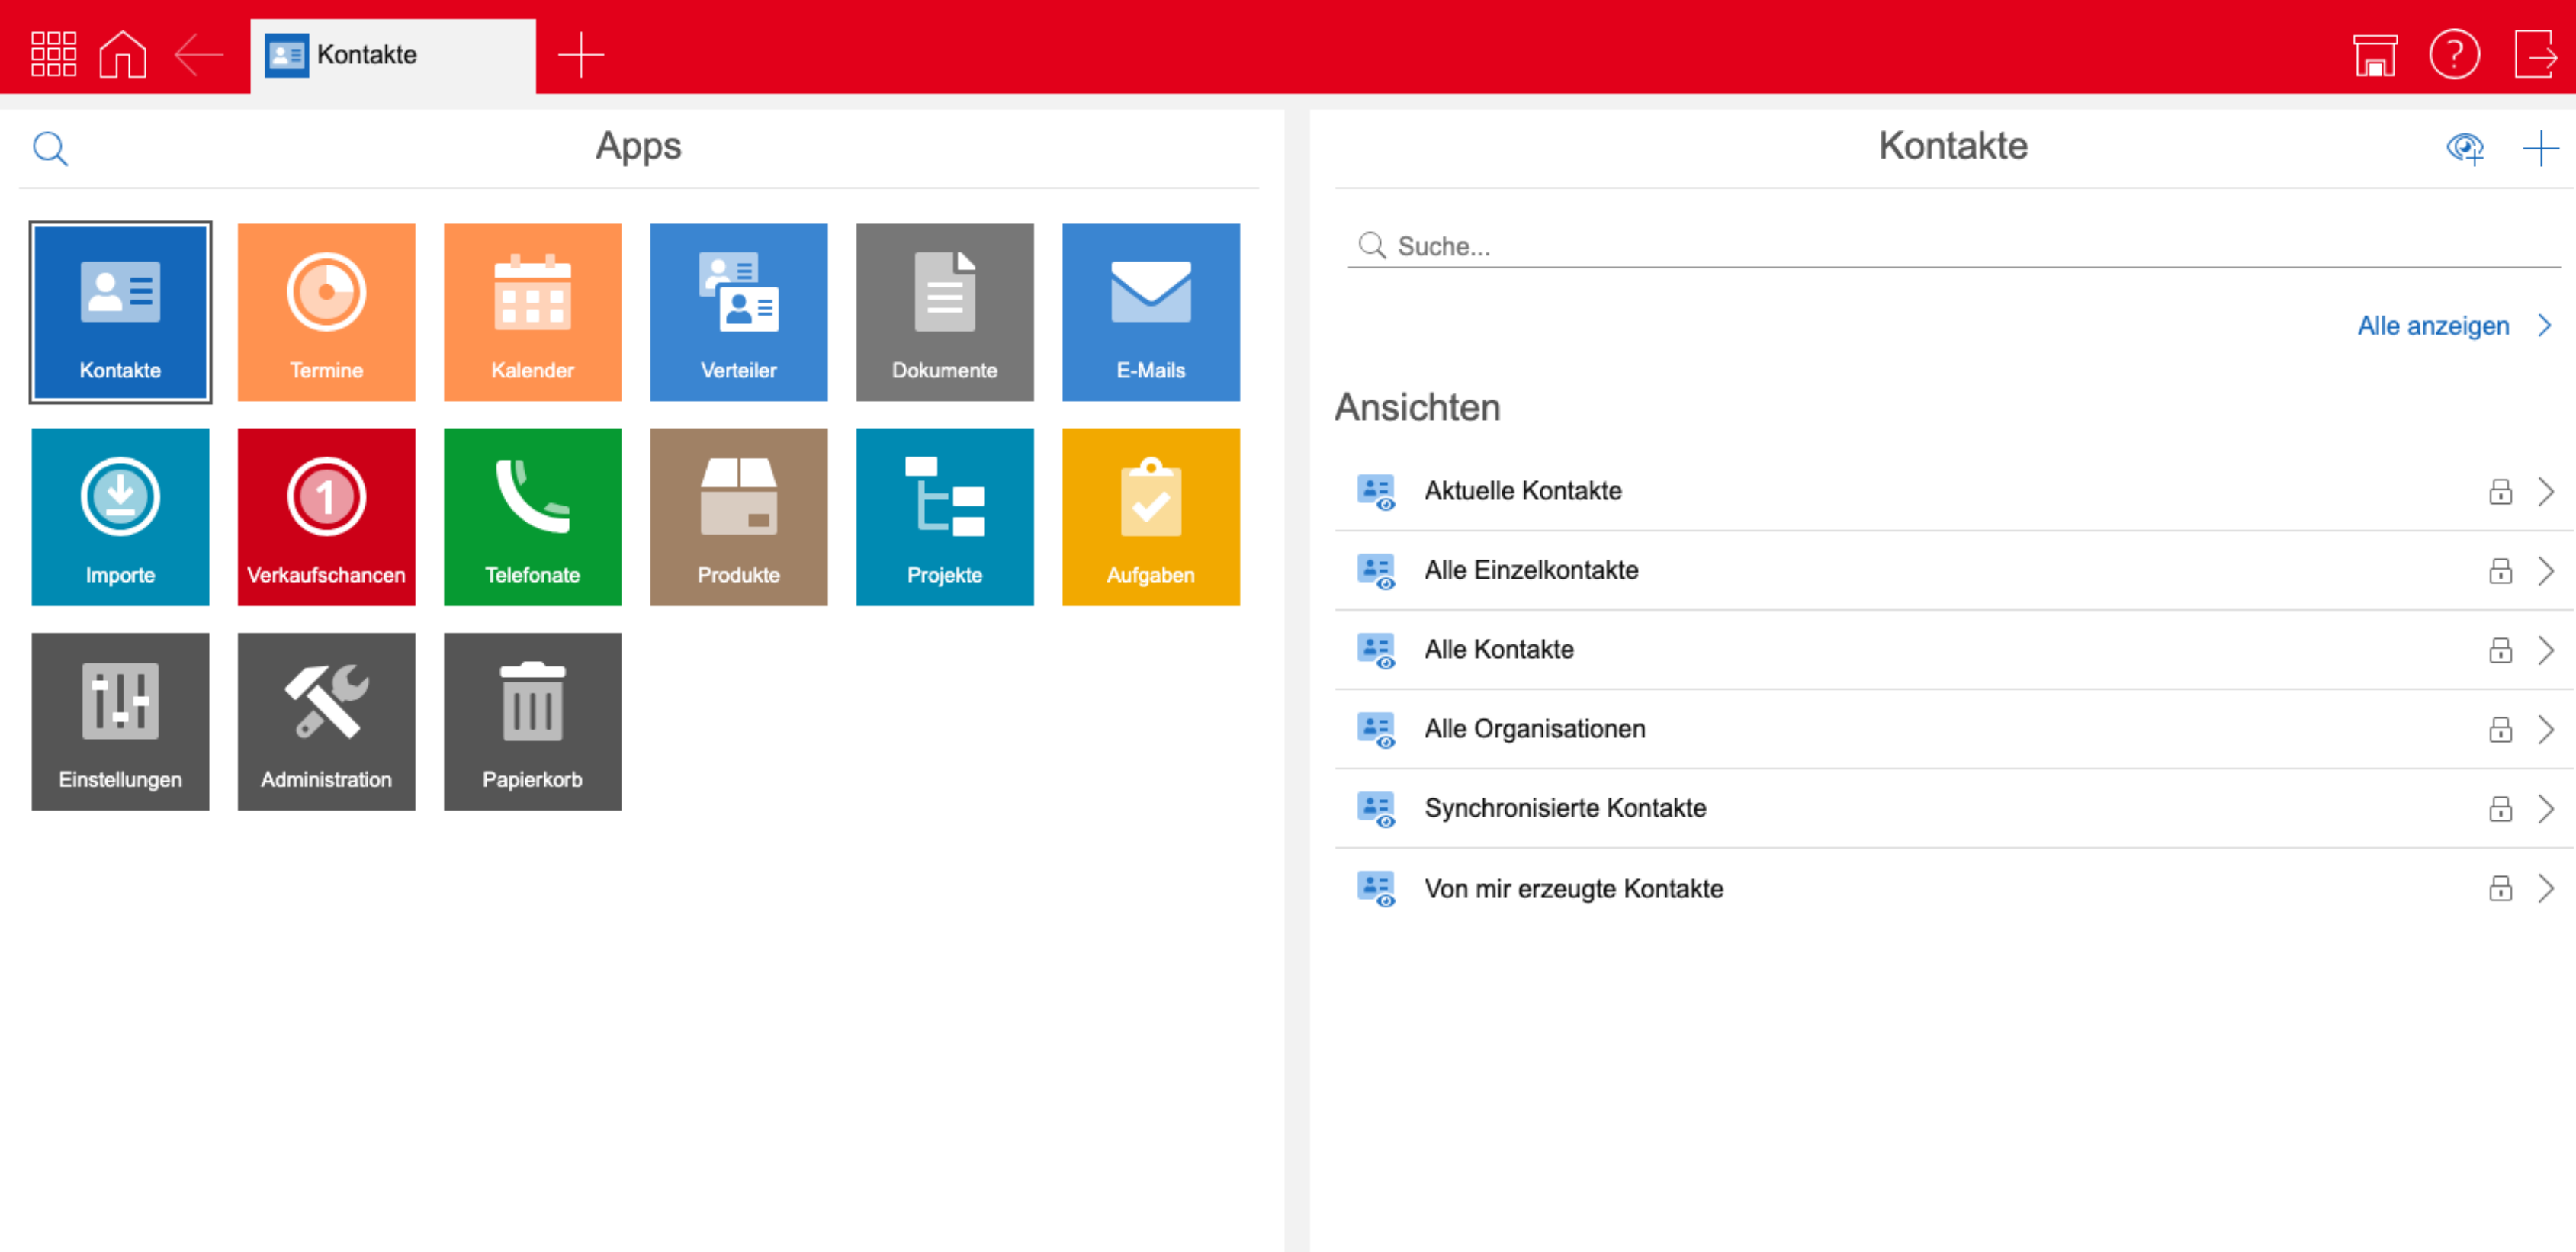Open the Importe app tile

(120, 517)
